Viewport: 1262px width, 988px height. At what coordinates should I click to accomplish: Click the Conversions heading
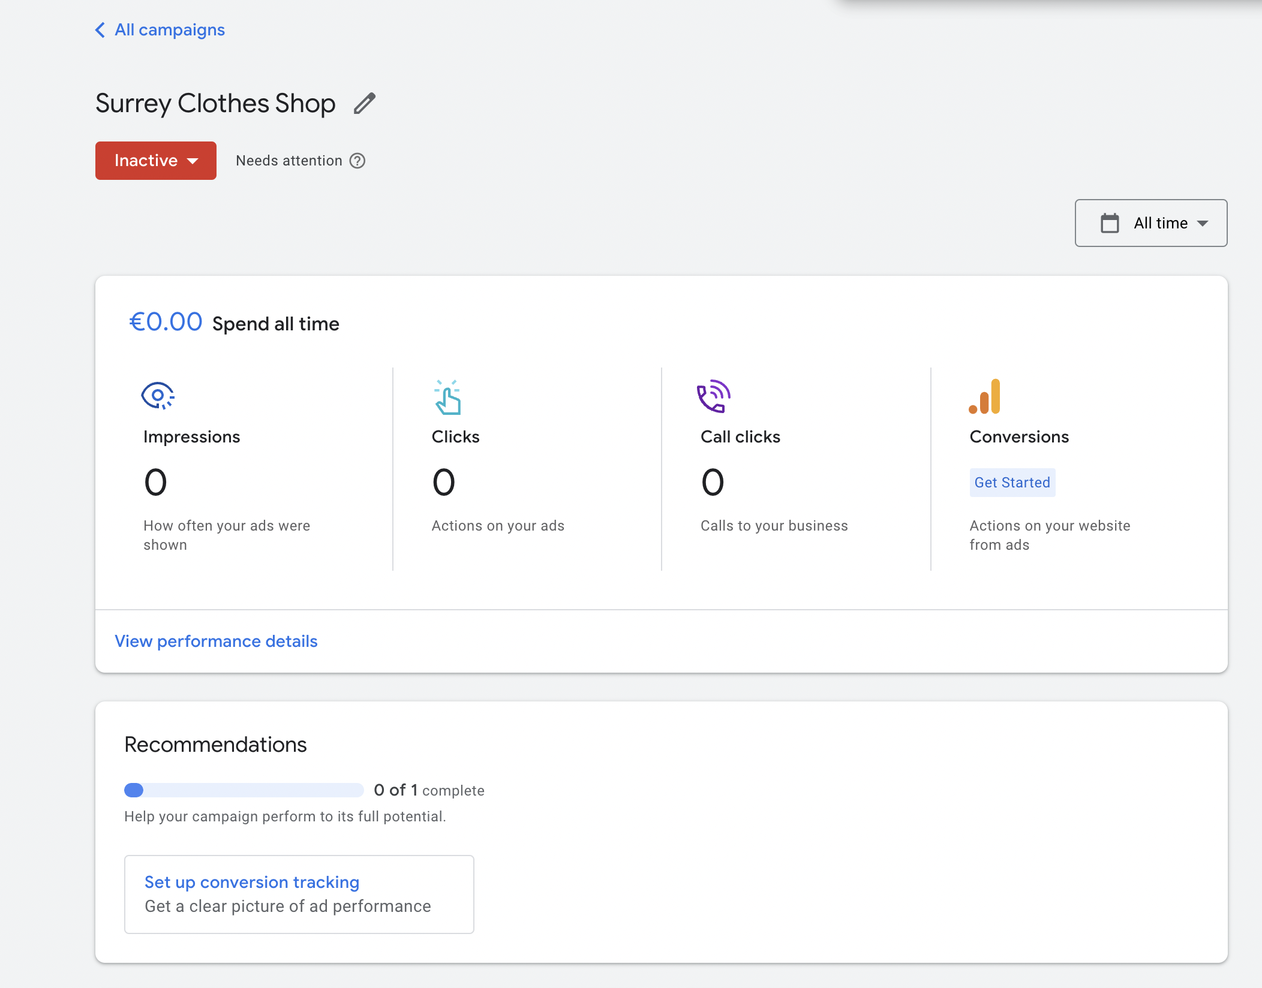click(x=1019, y=436)
